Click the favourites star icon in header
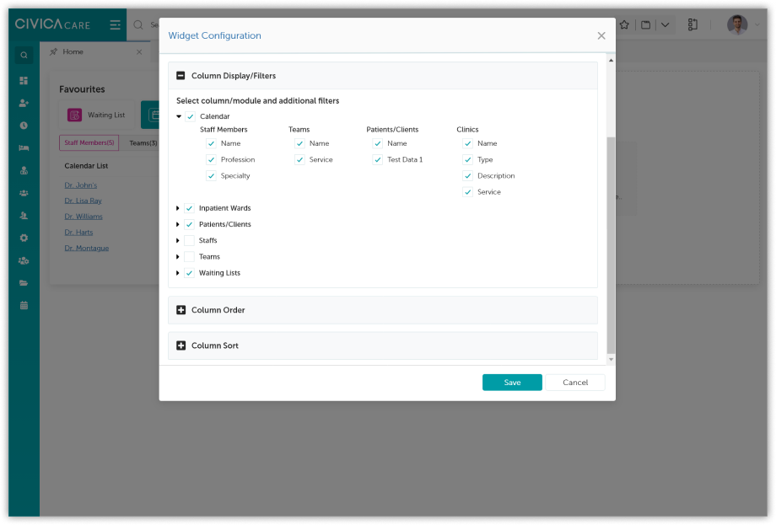The height and width of the screenshot is (525, 776). click(624, 24)
